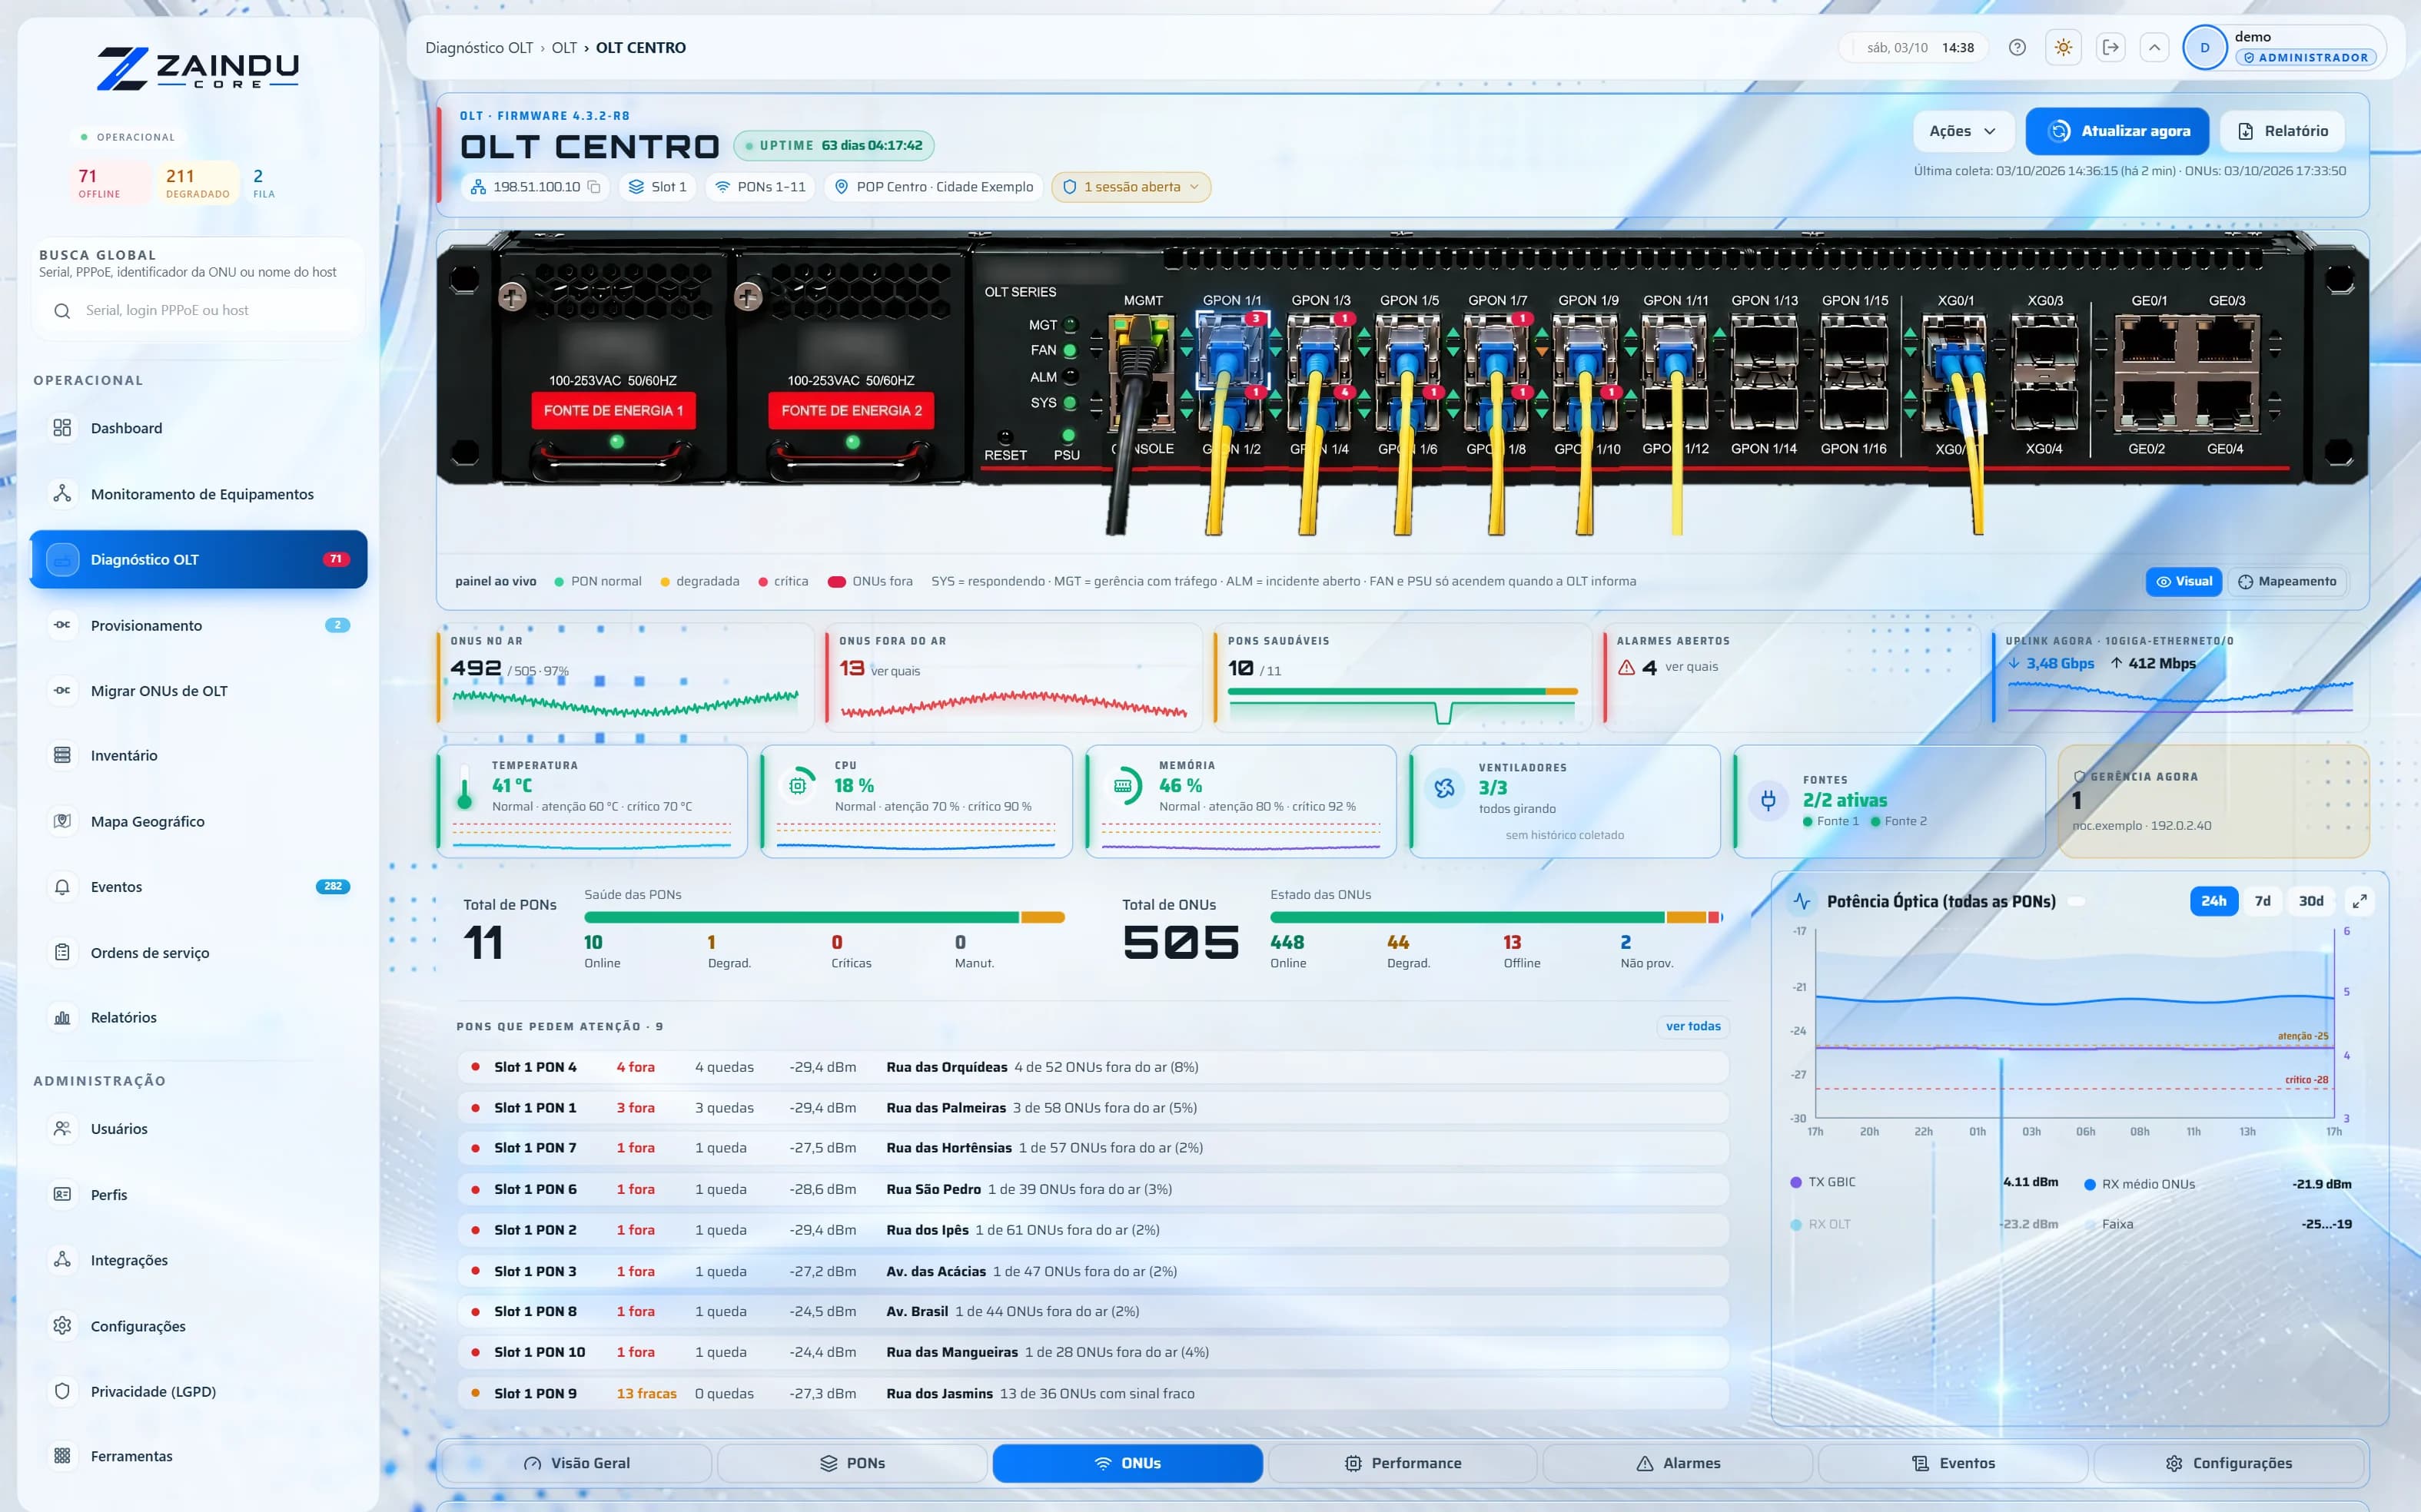Click the OLT breadcrumb link
This screenshot has height=1512, width=2421.
564,48
